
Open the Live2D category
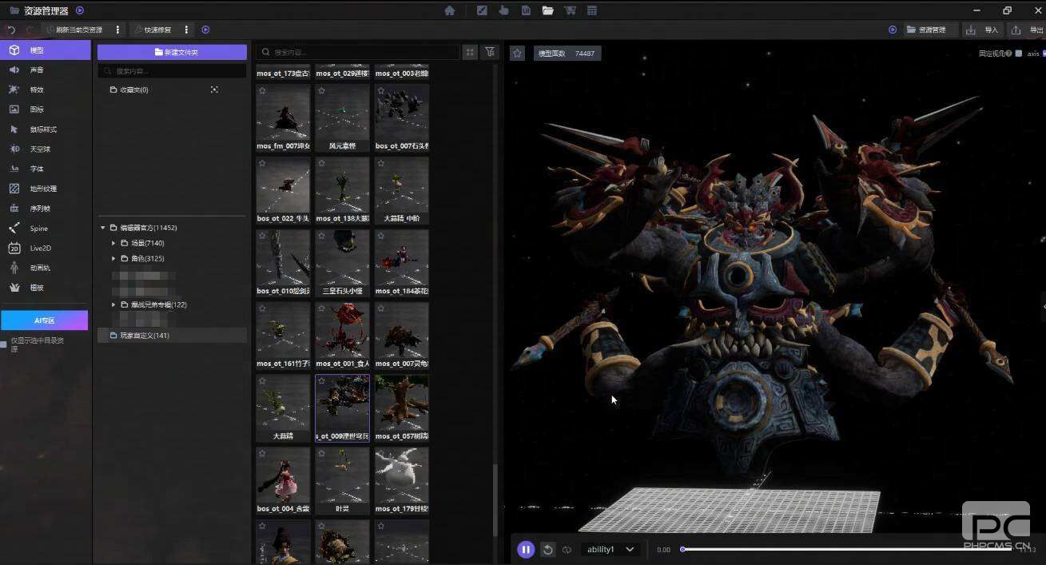point(46,249)
